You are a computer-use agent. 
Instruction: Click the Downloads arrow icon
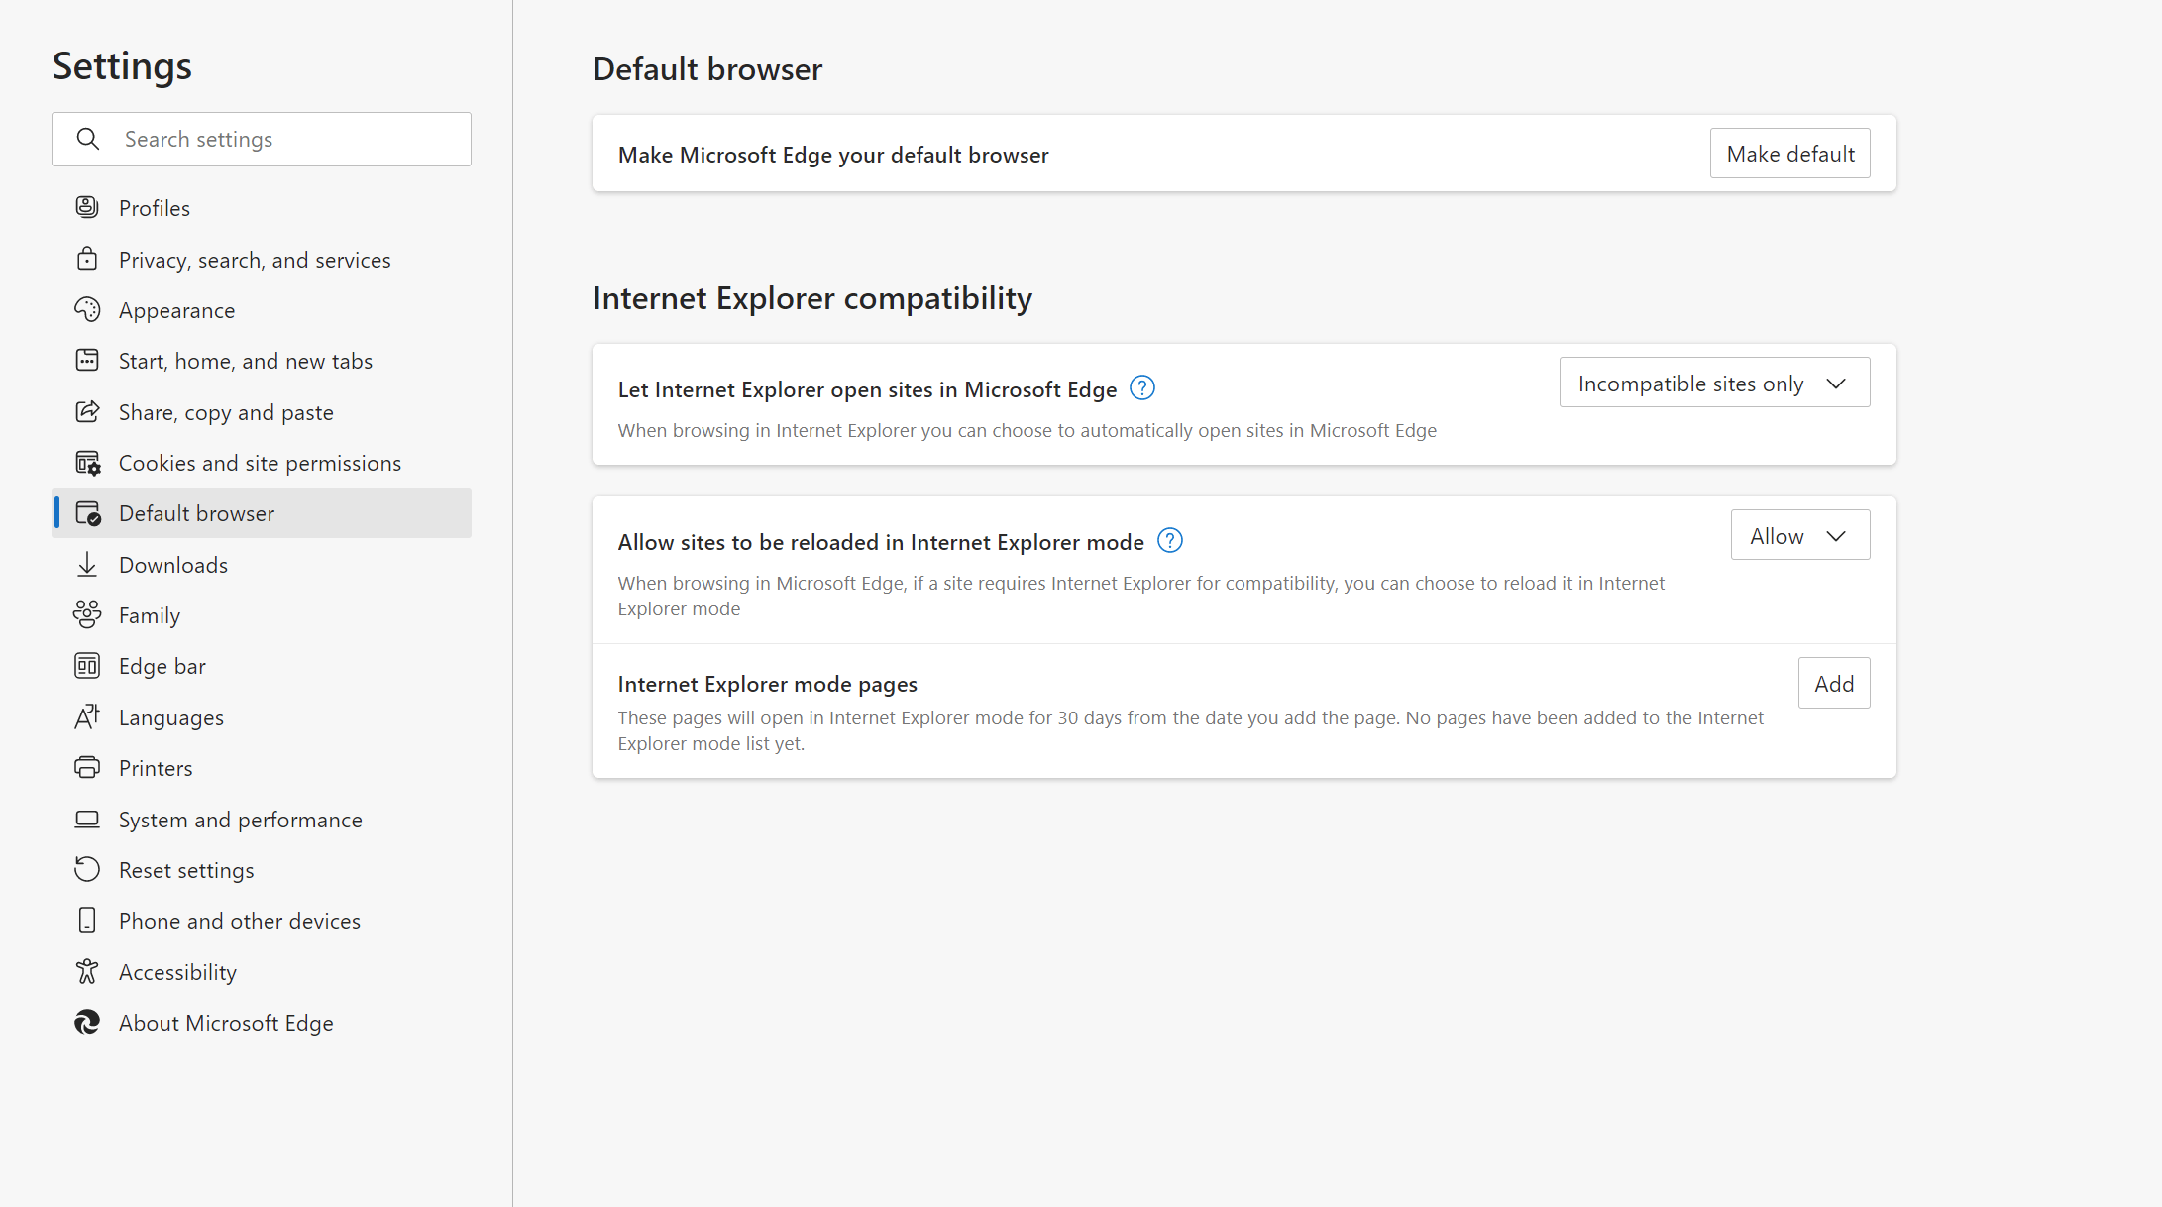(87, 565)
